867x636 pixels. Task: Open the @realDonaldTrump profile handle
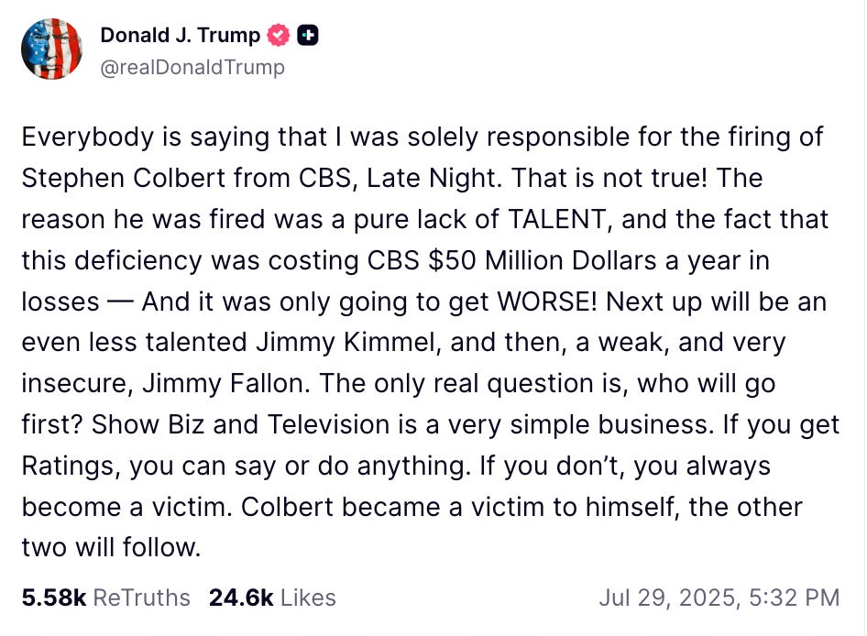[192, 67]
